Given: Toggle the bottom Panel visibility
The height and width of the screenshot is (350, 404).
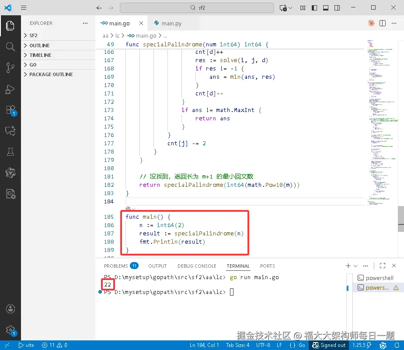Looking at the screenshot, I should tap(326, 8).
